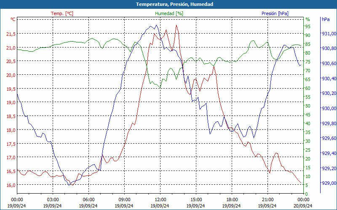Click the '°C' unit label on temperature axis
337x210 pixels.
pos(13,19)
